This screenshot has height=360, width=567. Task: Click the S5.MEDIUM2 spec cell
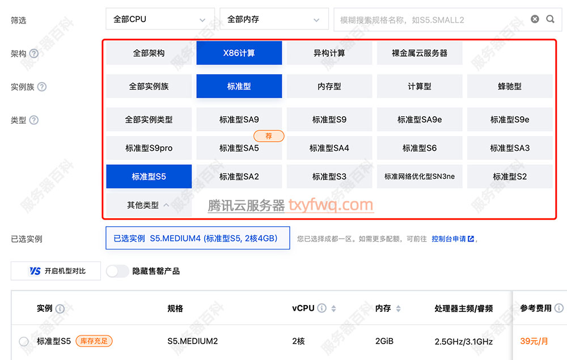click(192, 341)
